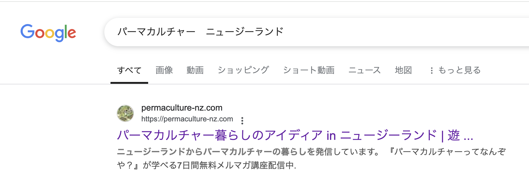Expand the もっと見る menu label
The height and width of the screenshot is (191, 529).
click(459, 71)
